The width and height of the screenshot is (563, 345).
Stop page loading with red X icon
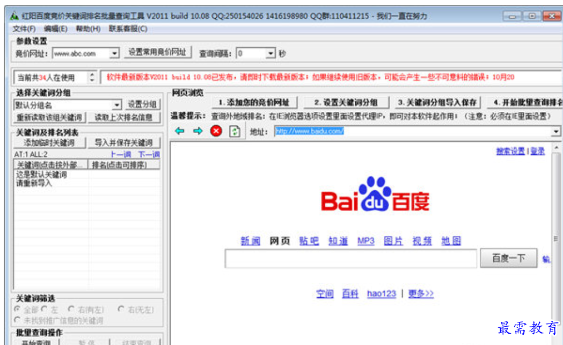[216, 131]
